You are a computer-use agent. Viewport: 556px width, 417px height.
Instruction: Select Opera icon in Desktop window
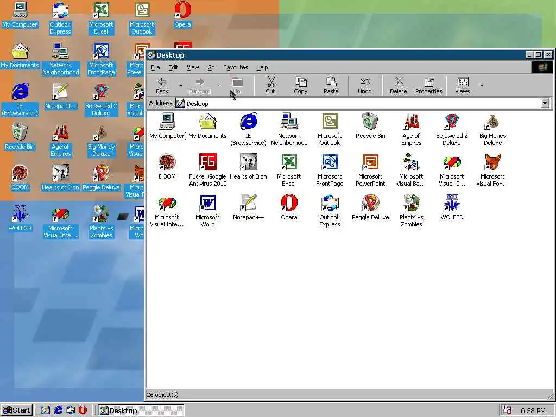tap(289, 207)
